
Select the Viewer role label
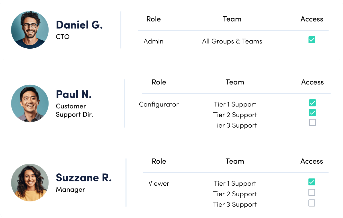coord(159,183)
